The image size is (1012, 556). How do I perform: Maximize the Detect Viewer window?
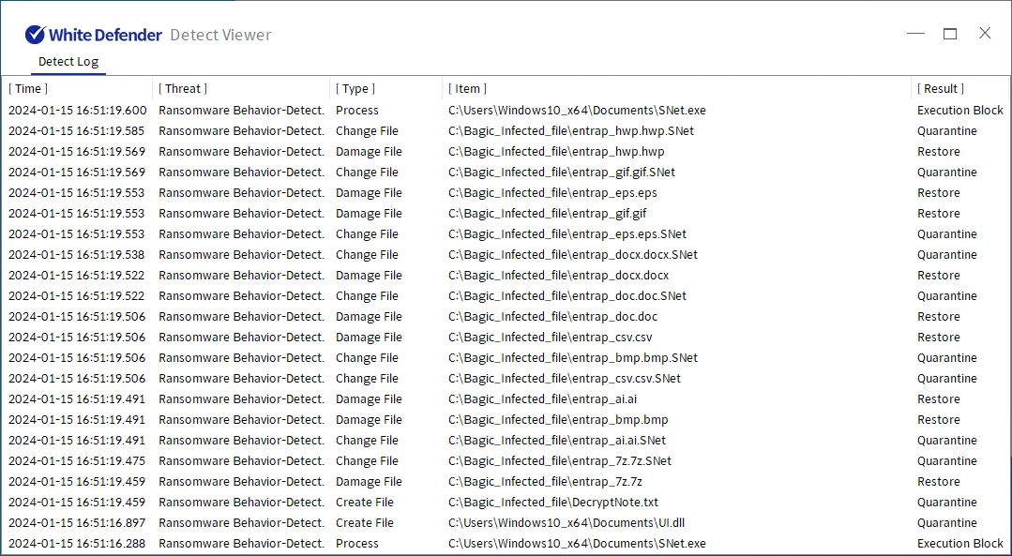950,34
